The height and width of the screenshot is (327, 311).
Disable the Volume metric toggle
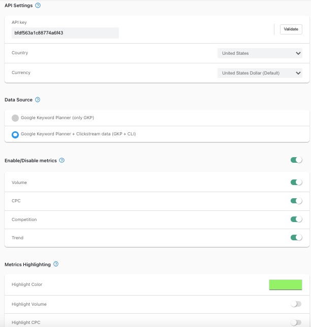tap(296, 182)
